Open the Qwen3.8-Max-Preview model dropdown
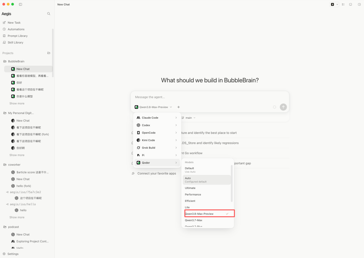The image size is (364, 258). tap(153, 107)
